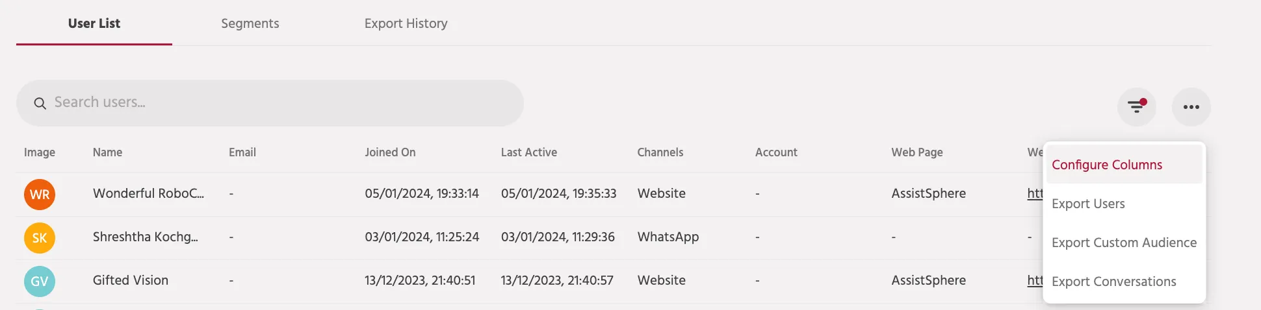1261x310 pixels.
Task: Switch to the User List tab
Action: click(94, 23)
